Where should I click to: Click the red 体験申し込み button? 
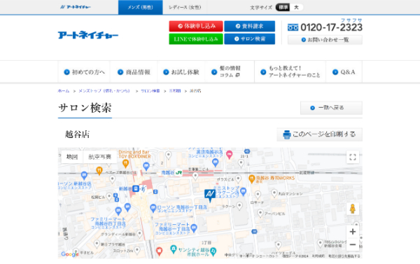tap(196, 26)
